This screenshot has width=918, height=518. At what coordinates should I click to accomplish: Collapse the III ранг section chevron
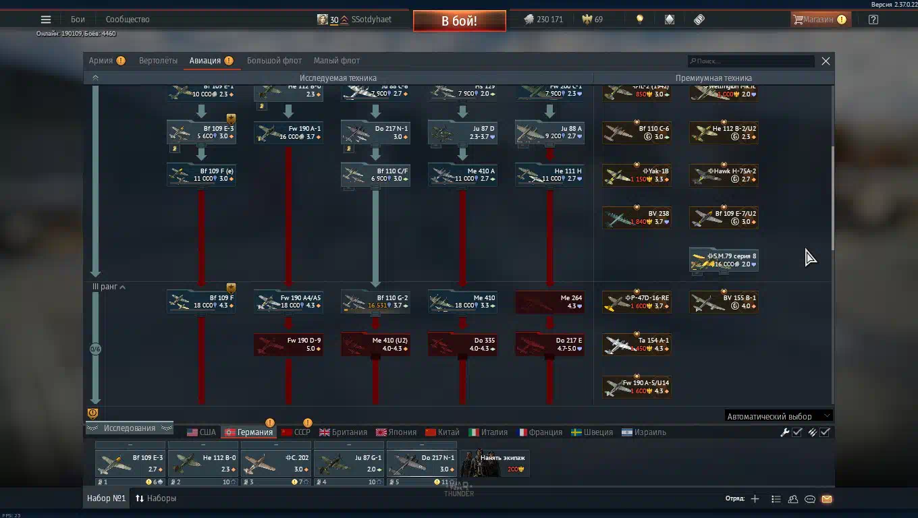122,287
